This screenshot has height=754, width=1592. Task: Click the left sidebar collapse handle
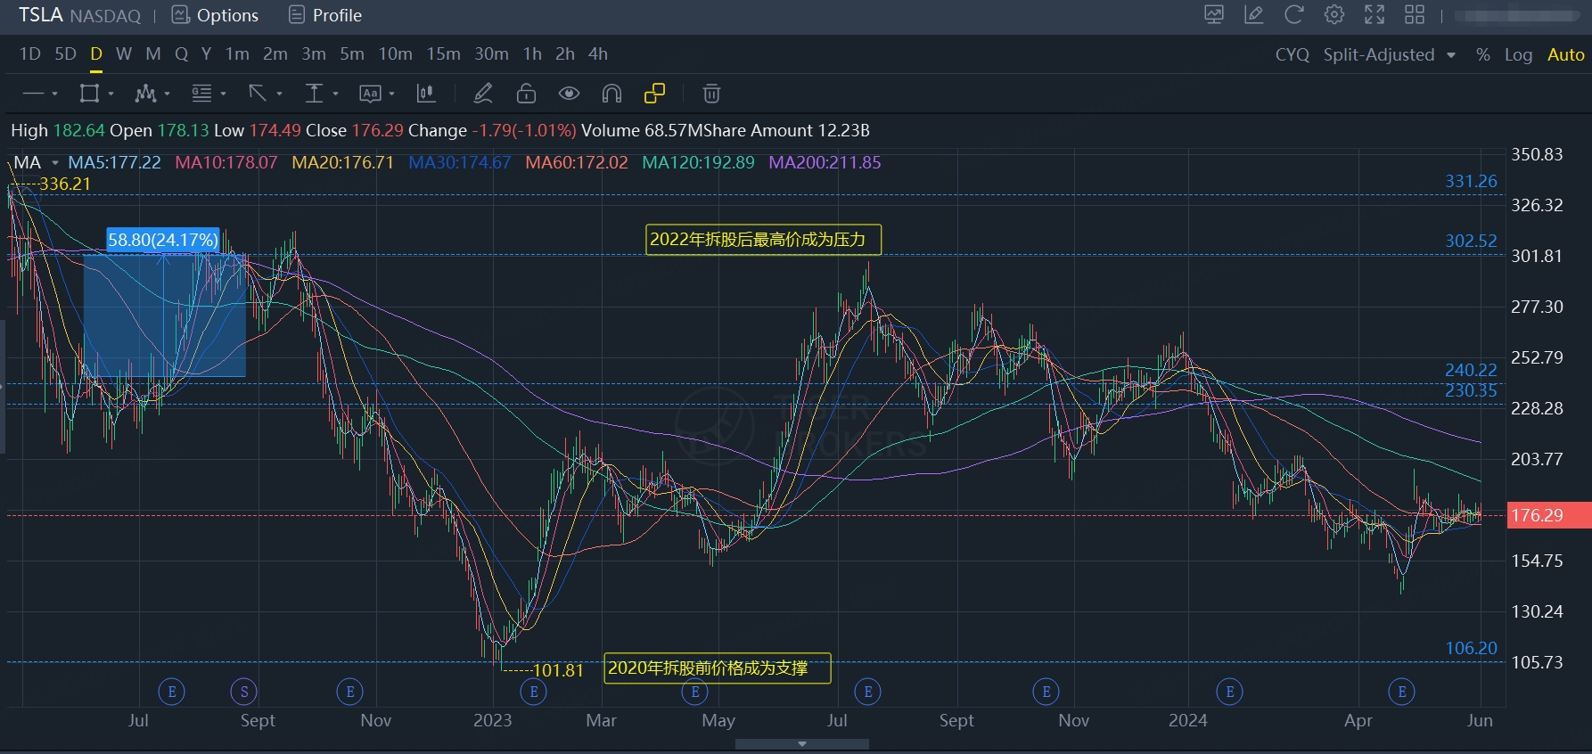coord(3,387)
